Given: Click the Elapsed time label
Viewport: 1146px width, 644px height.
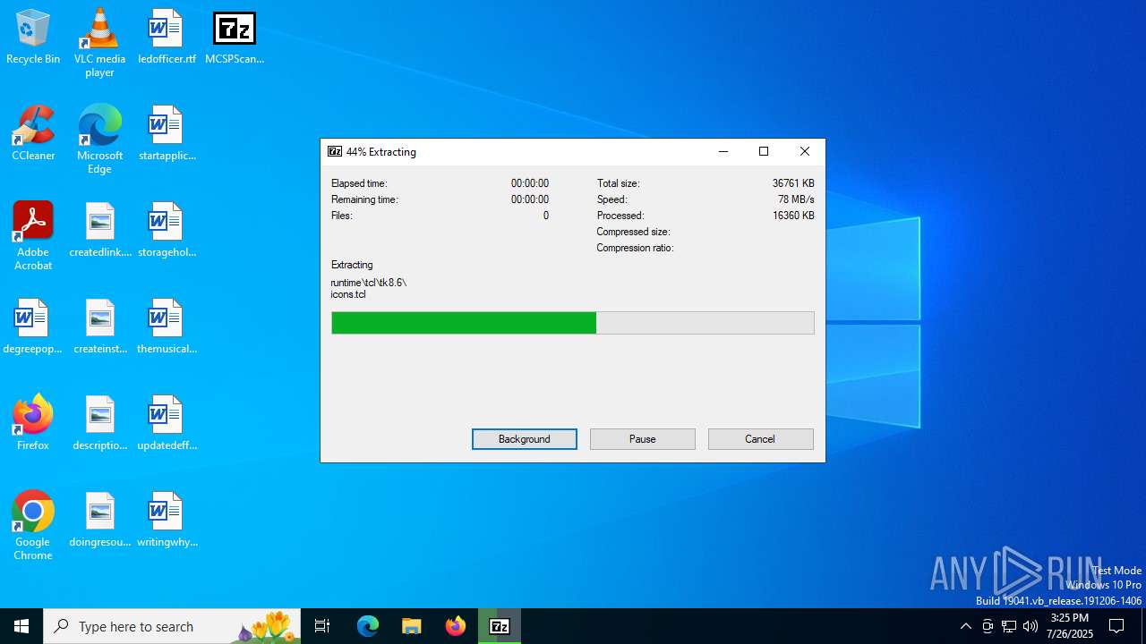Looking at the screenshot, I should [x=359, y=183].
